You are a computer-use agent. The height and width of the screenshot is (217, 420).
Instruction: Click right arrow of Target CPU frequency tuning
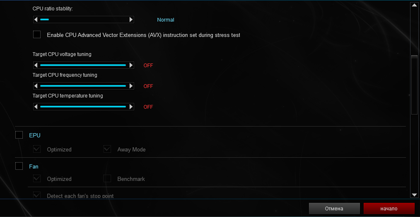[131, 86]
